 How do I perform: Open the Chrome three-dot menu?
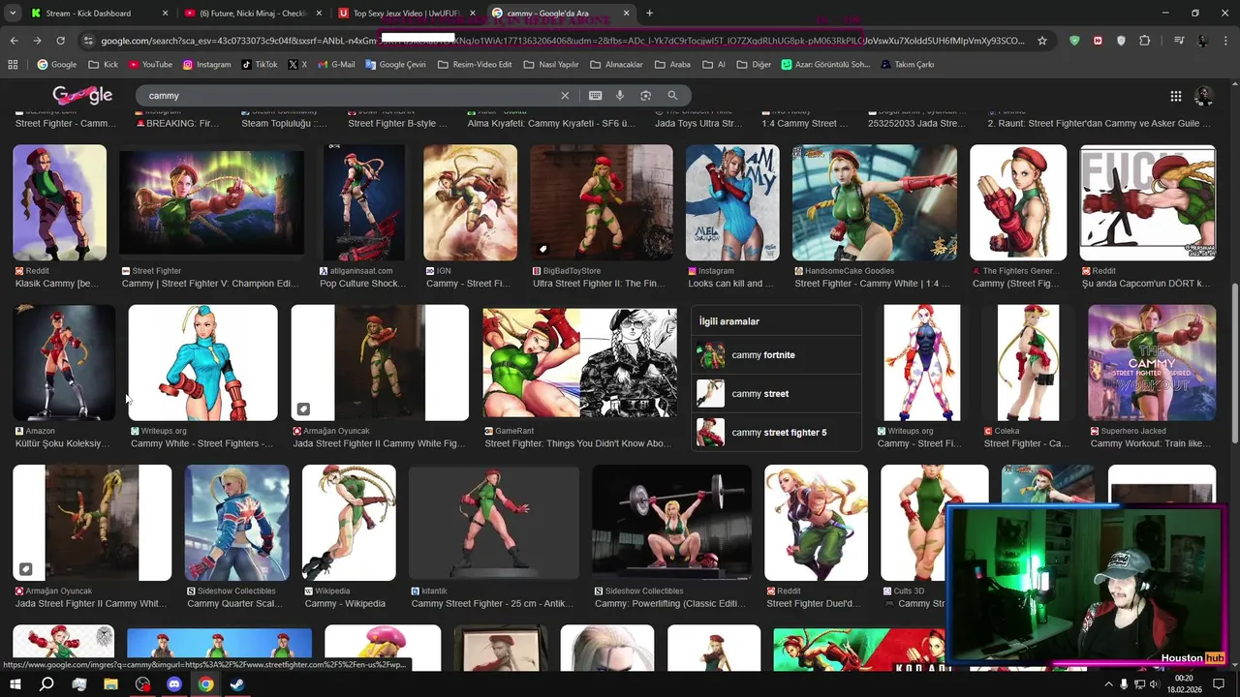pyautogui.click(x=1225, y=41)
